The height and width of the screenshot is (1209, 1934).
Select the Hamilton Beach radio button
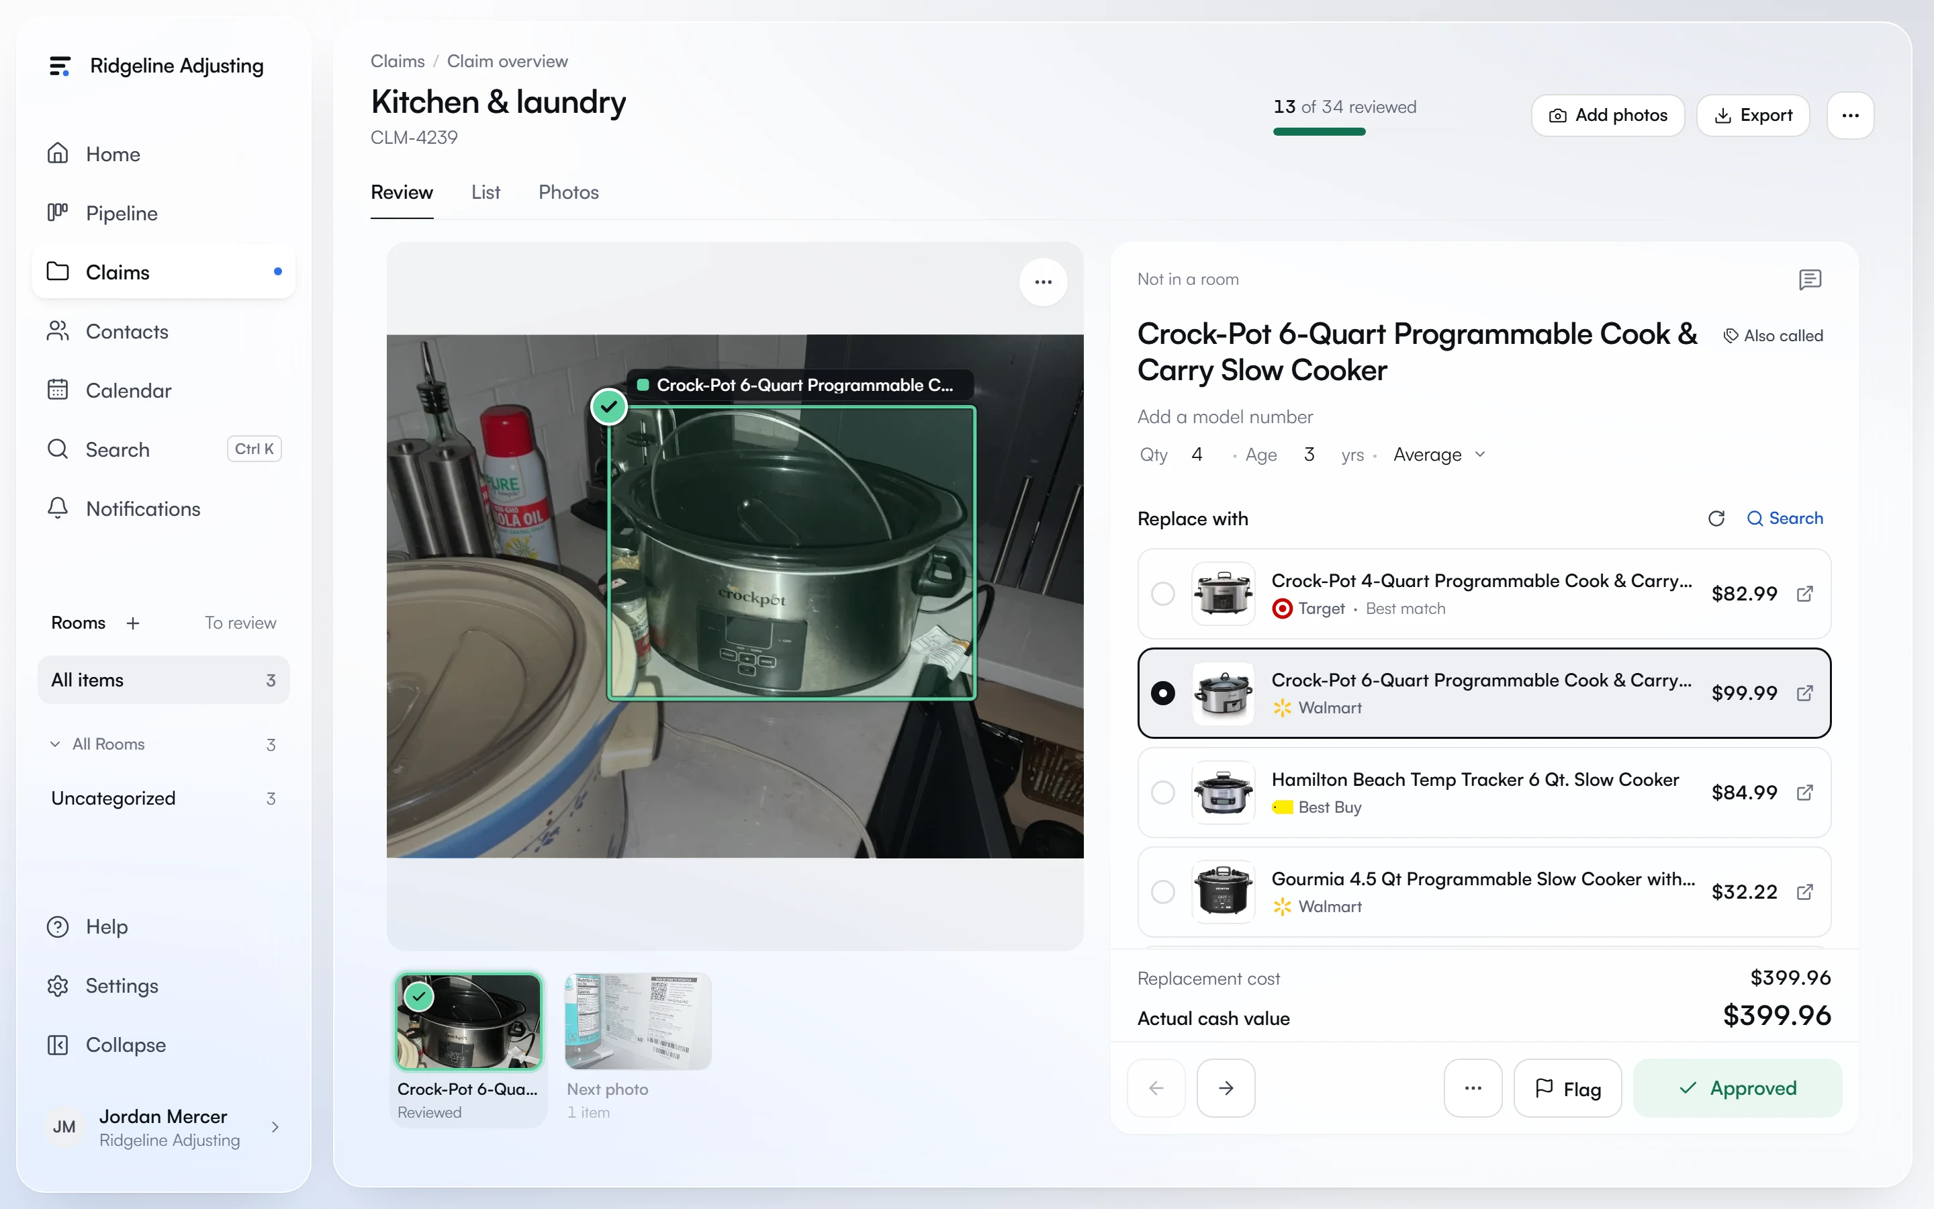(1163, 793)
